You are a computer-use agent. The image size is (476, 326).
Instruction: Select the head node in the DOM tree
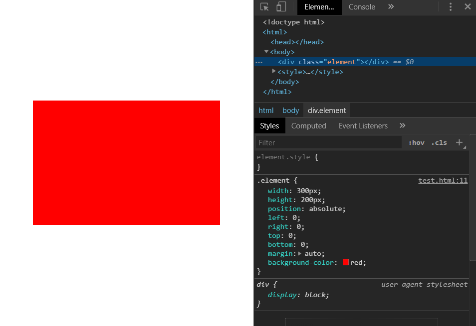click(x=297, y=42)
